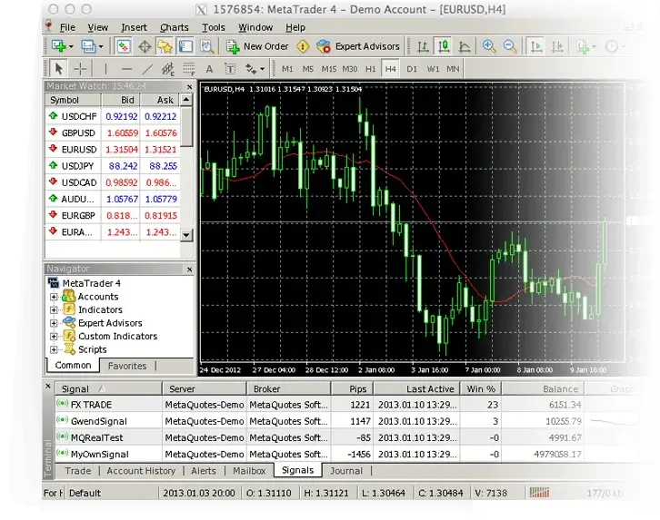Expand the Accounts tree node

(55, 297)
